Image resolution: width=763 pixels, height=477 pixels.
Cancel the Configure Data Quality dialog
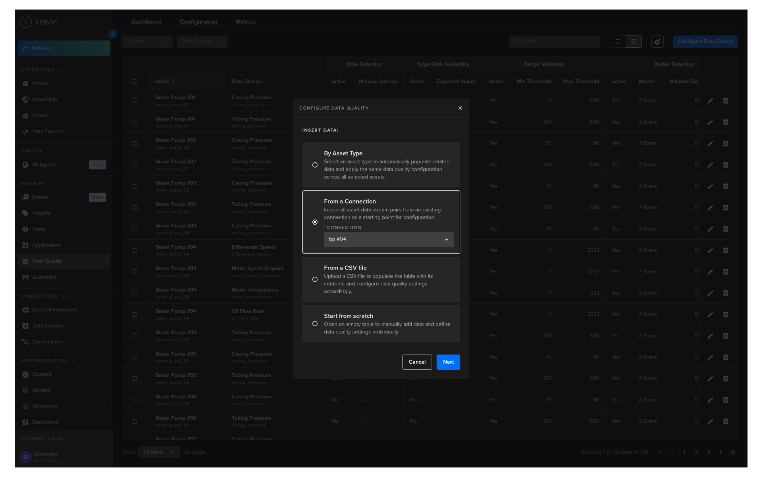click(417, 362)
